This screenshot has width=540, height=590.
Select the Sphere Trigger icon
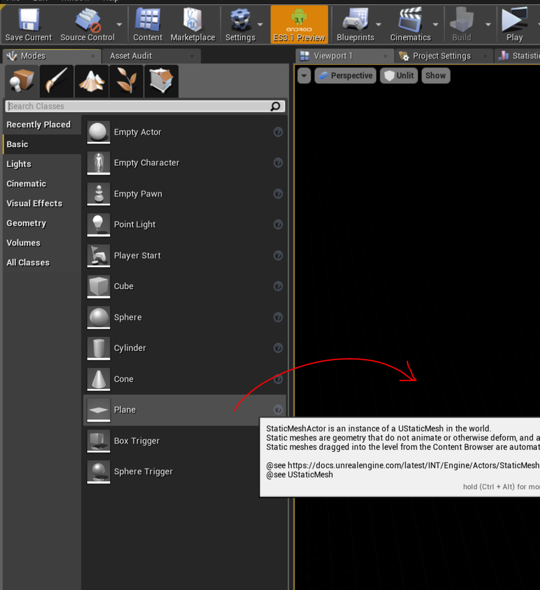tap(99, 472)
